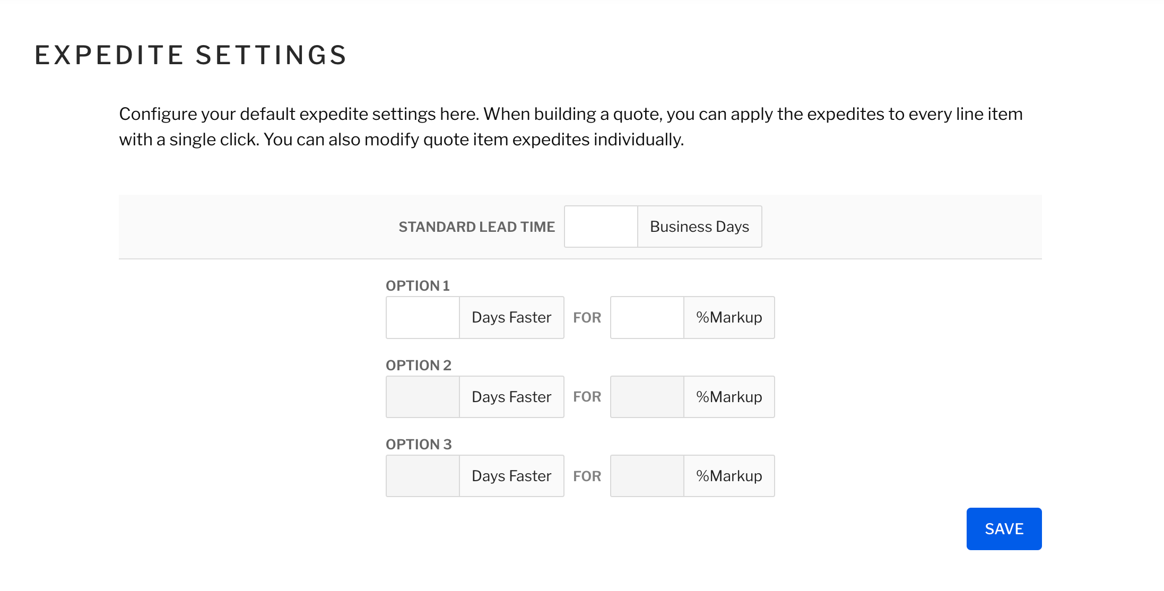Click the %Markup input for Option 3
The image size is (1164, 591).
point(647,475)
